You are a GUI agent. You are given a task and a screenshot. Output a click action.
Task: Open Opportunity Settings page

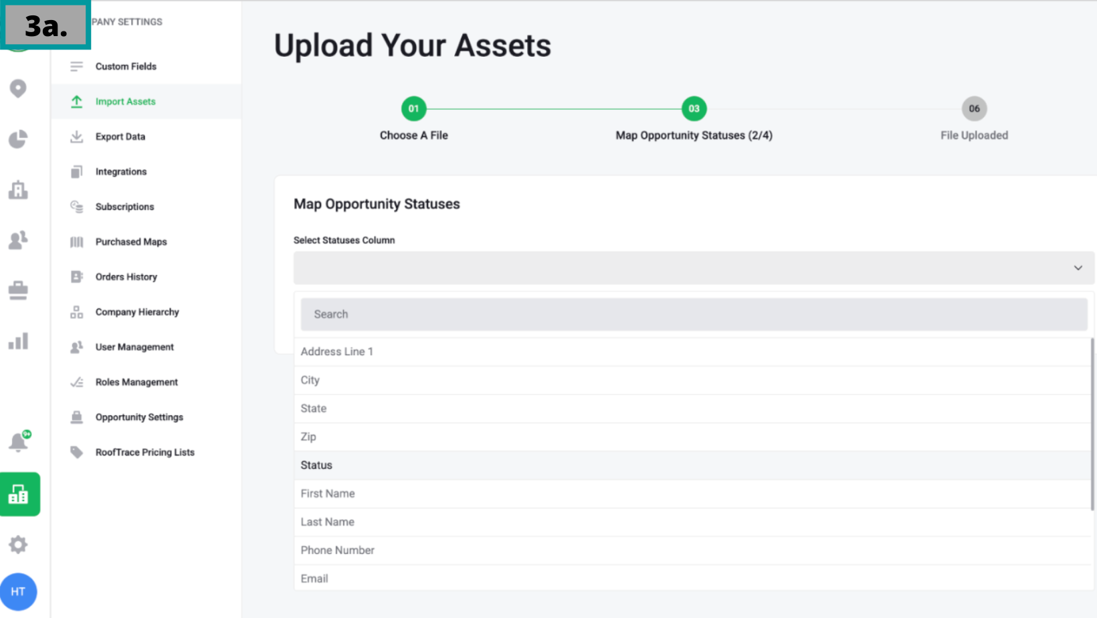click(x=139, y=417)
